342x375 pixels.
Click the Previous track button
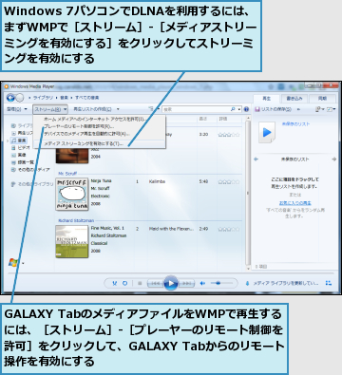tap(155, 283)
